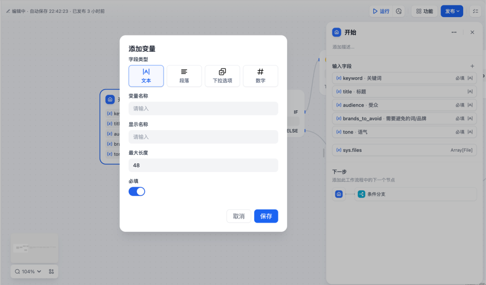Open the 功能 features panel

(x=424, y=11)
